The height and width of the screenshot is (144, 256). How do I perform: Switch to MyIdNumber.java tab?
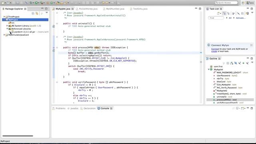(115, 9)
